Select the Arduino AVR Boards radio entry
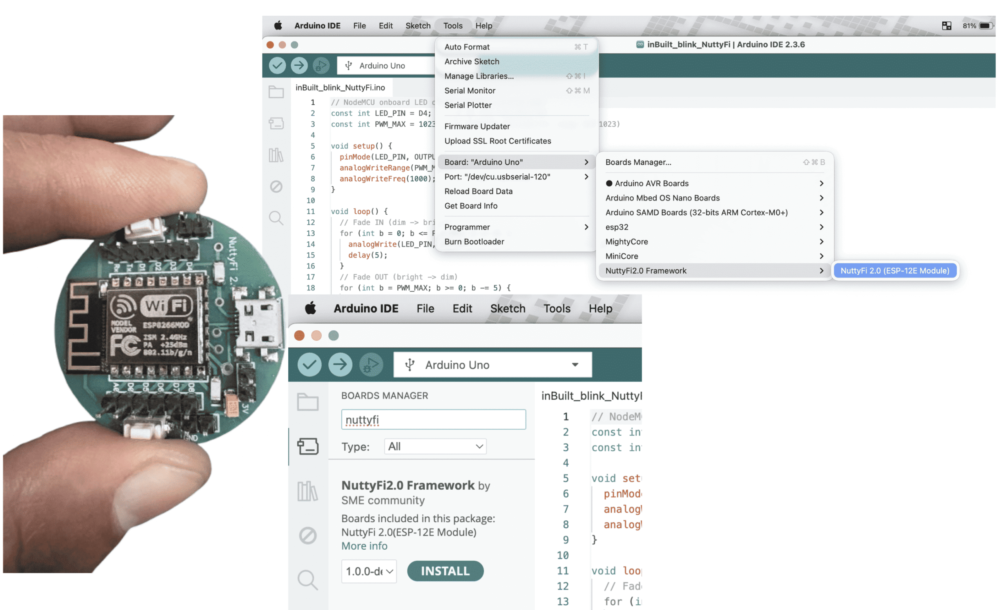The height and width of the screenshot is (610, 1003). 651,183
